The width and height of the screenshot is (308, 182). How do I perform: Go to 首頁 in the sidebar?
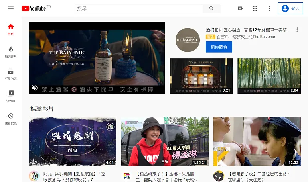11,29
